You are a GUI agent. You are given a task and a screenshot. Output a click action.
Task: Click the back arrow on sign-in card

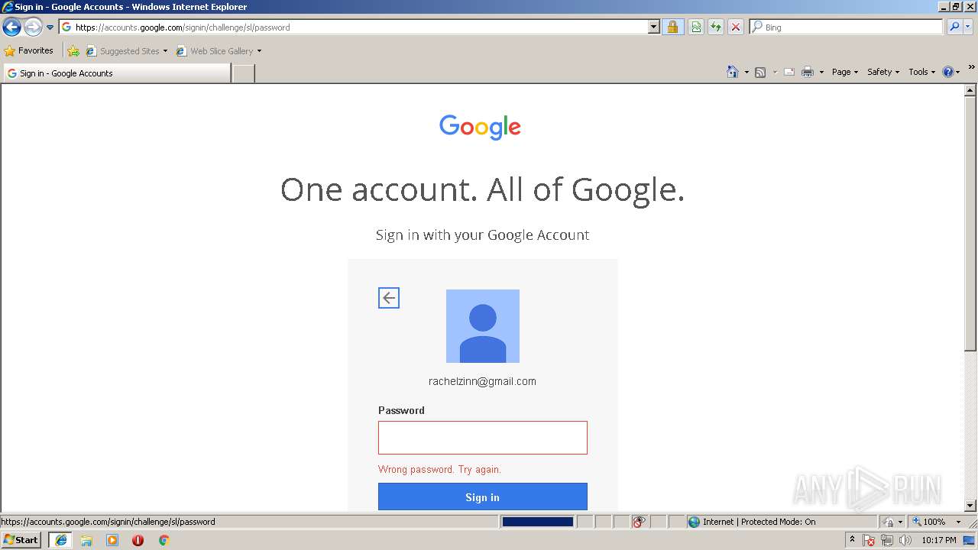coord(389,298)
